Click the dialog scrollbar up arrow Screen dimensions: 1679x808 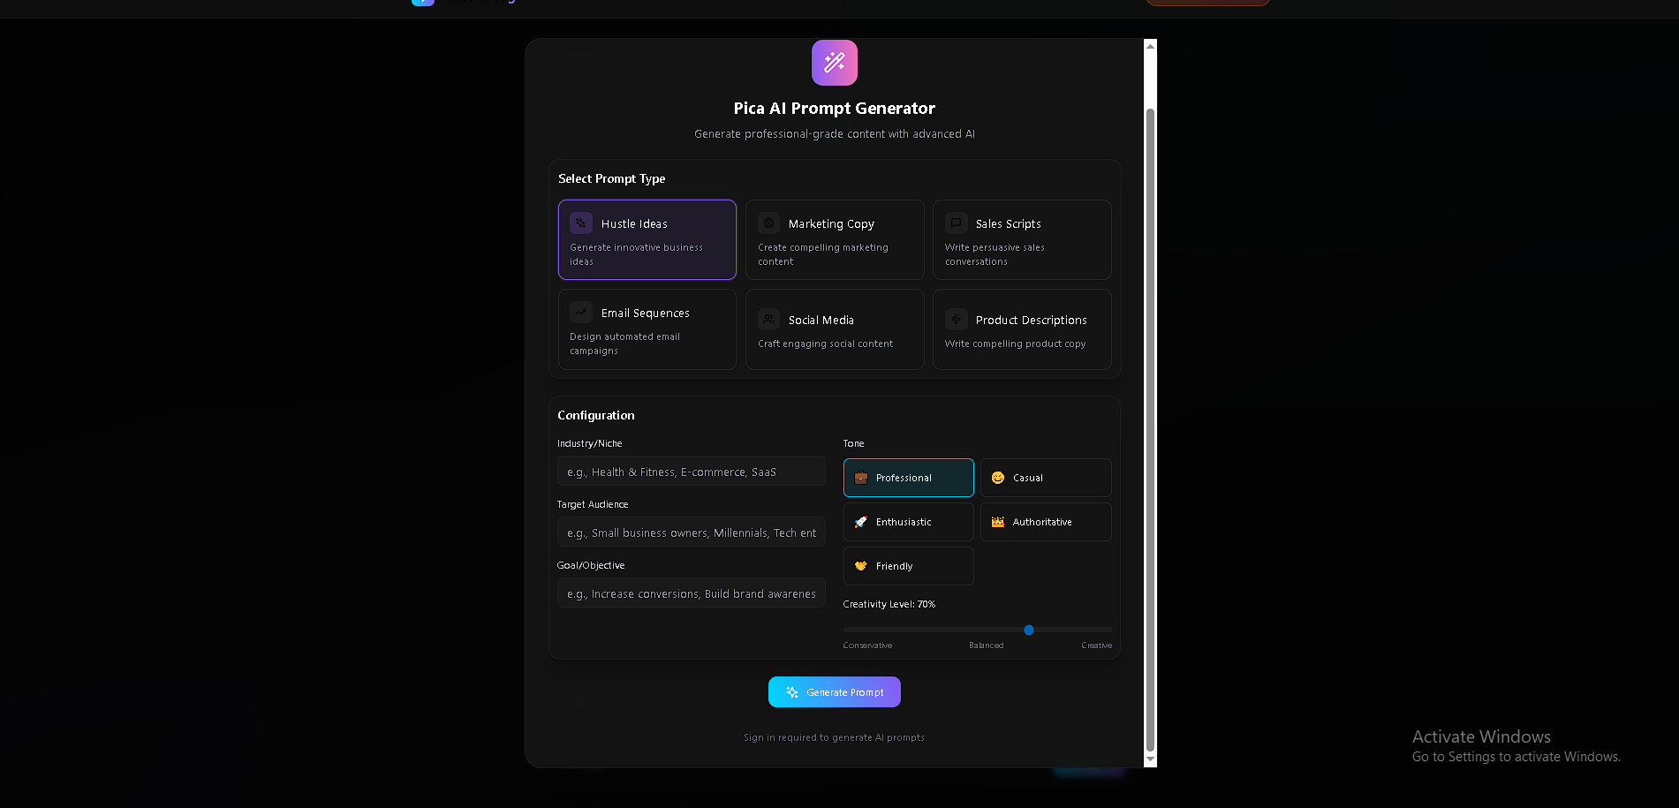point(1150,47)
